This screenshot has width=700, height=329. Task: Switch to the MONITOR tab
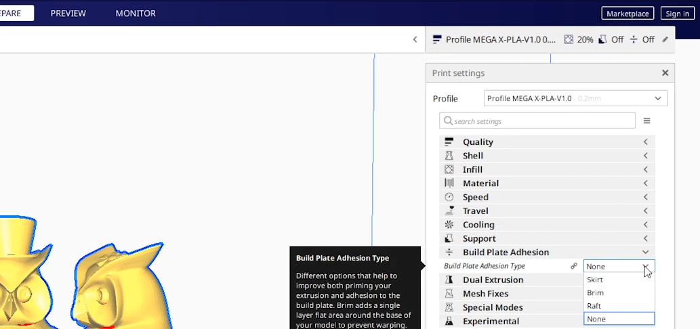pyautogui.click(x=136, y=14)
